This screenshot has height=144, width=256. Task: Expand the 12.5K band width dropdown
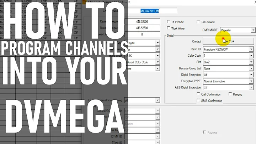[142, 56]
